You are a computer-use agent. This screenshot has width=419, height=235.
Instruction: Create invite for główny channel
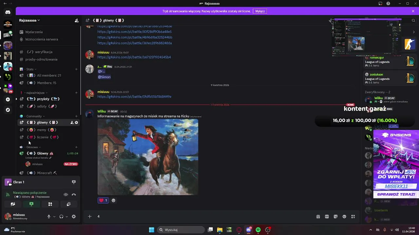pyautogui.click(x=72, y=122)
